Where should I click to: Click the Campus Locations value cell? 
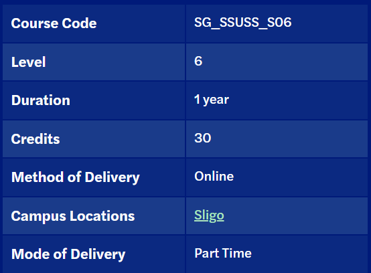coord(277,216)
